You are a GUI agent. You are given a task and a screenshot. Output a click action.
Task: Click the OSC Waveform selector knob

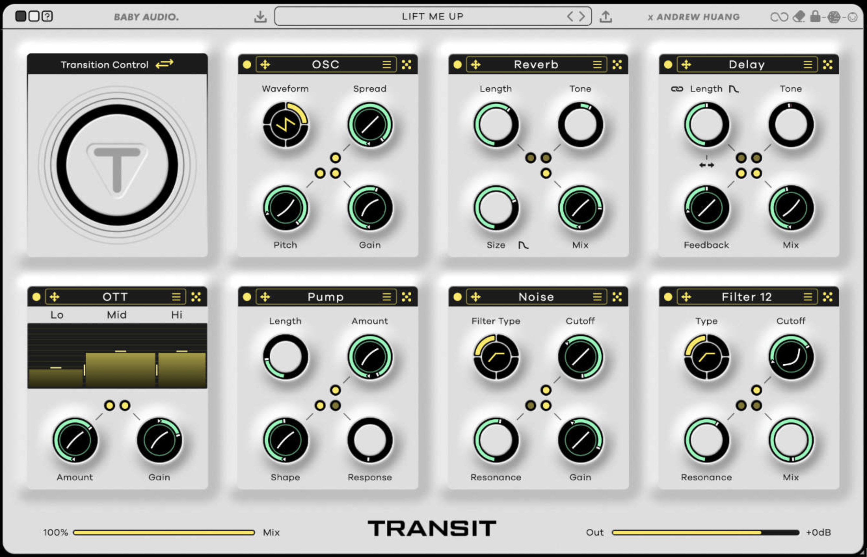click(286, 125)
